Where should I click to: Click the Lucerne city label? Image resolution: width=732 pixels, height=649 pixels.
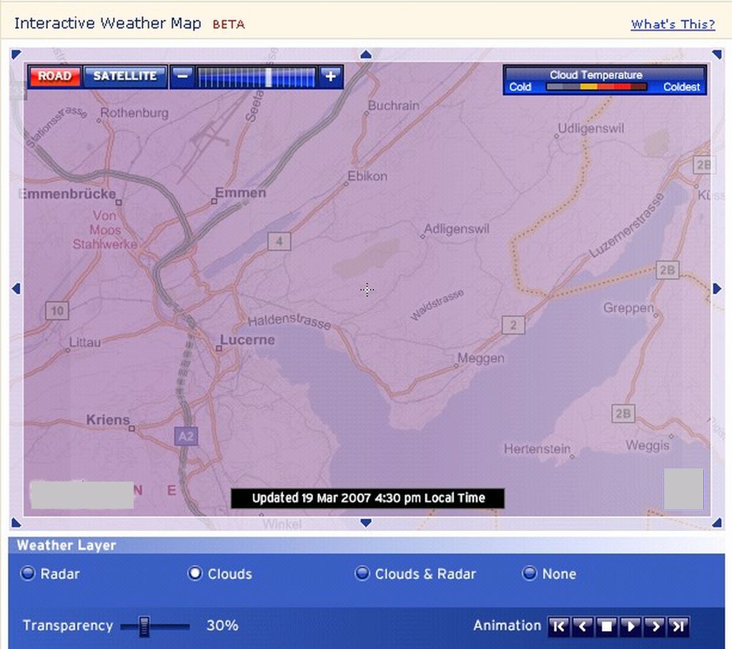click(247, 340)
